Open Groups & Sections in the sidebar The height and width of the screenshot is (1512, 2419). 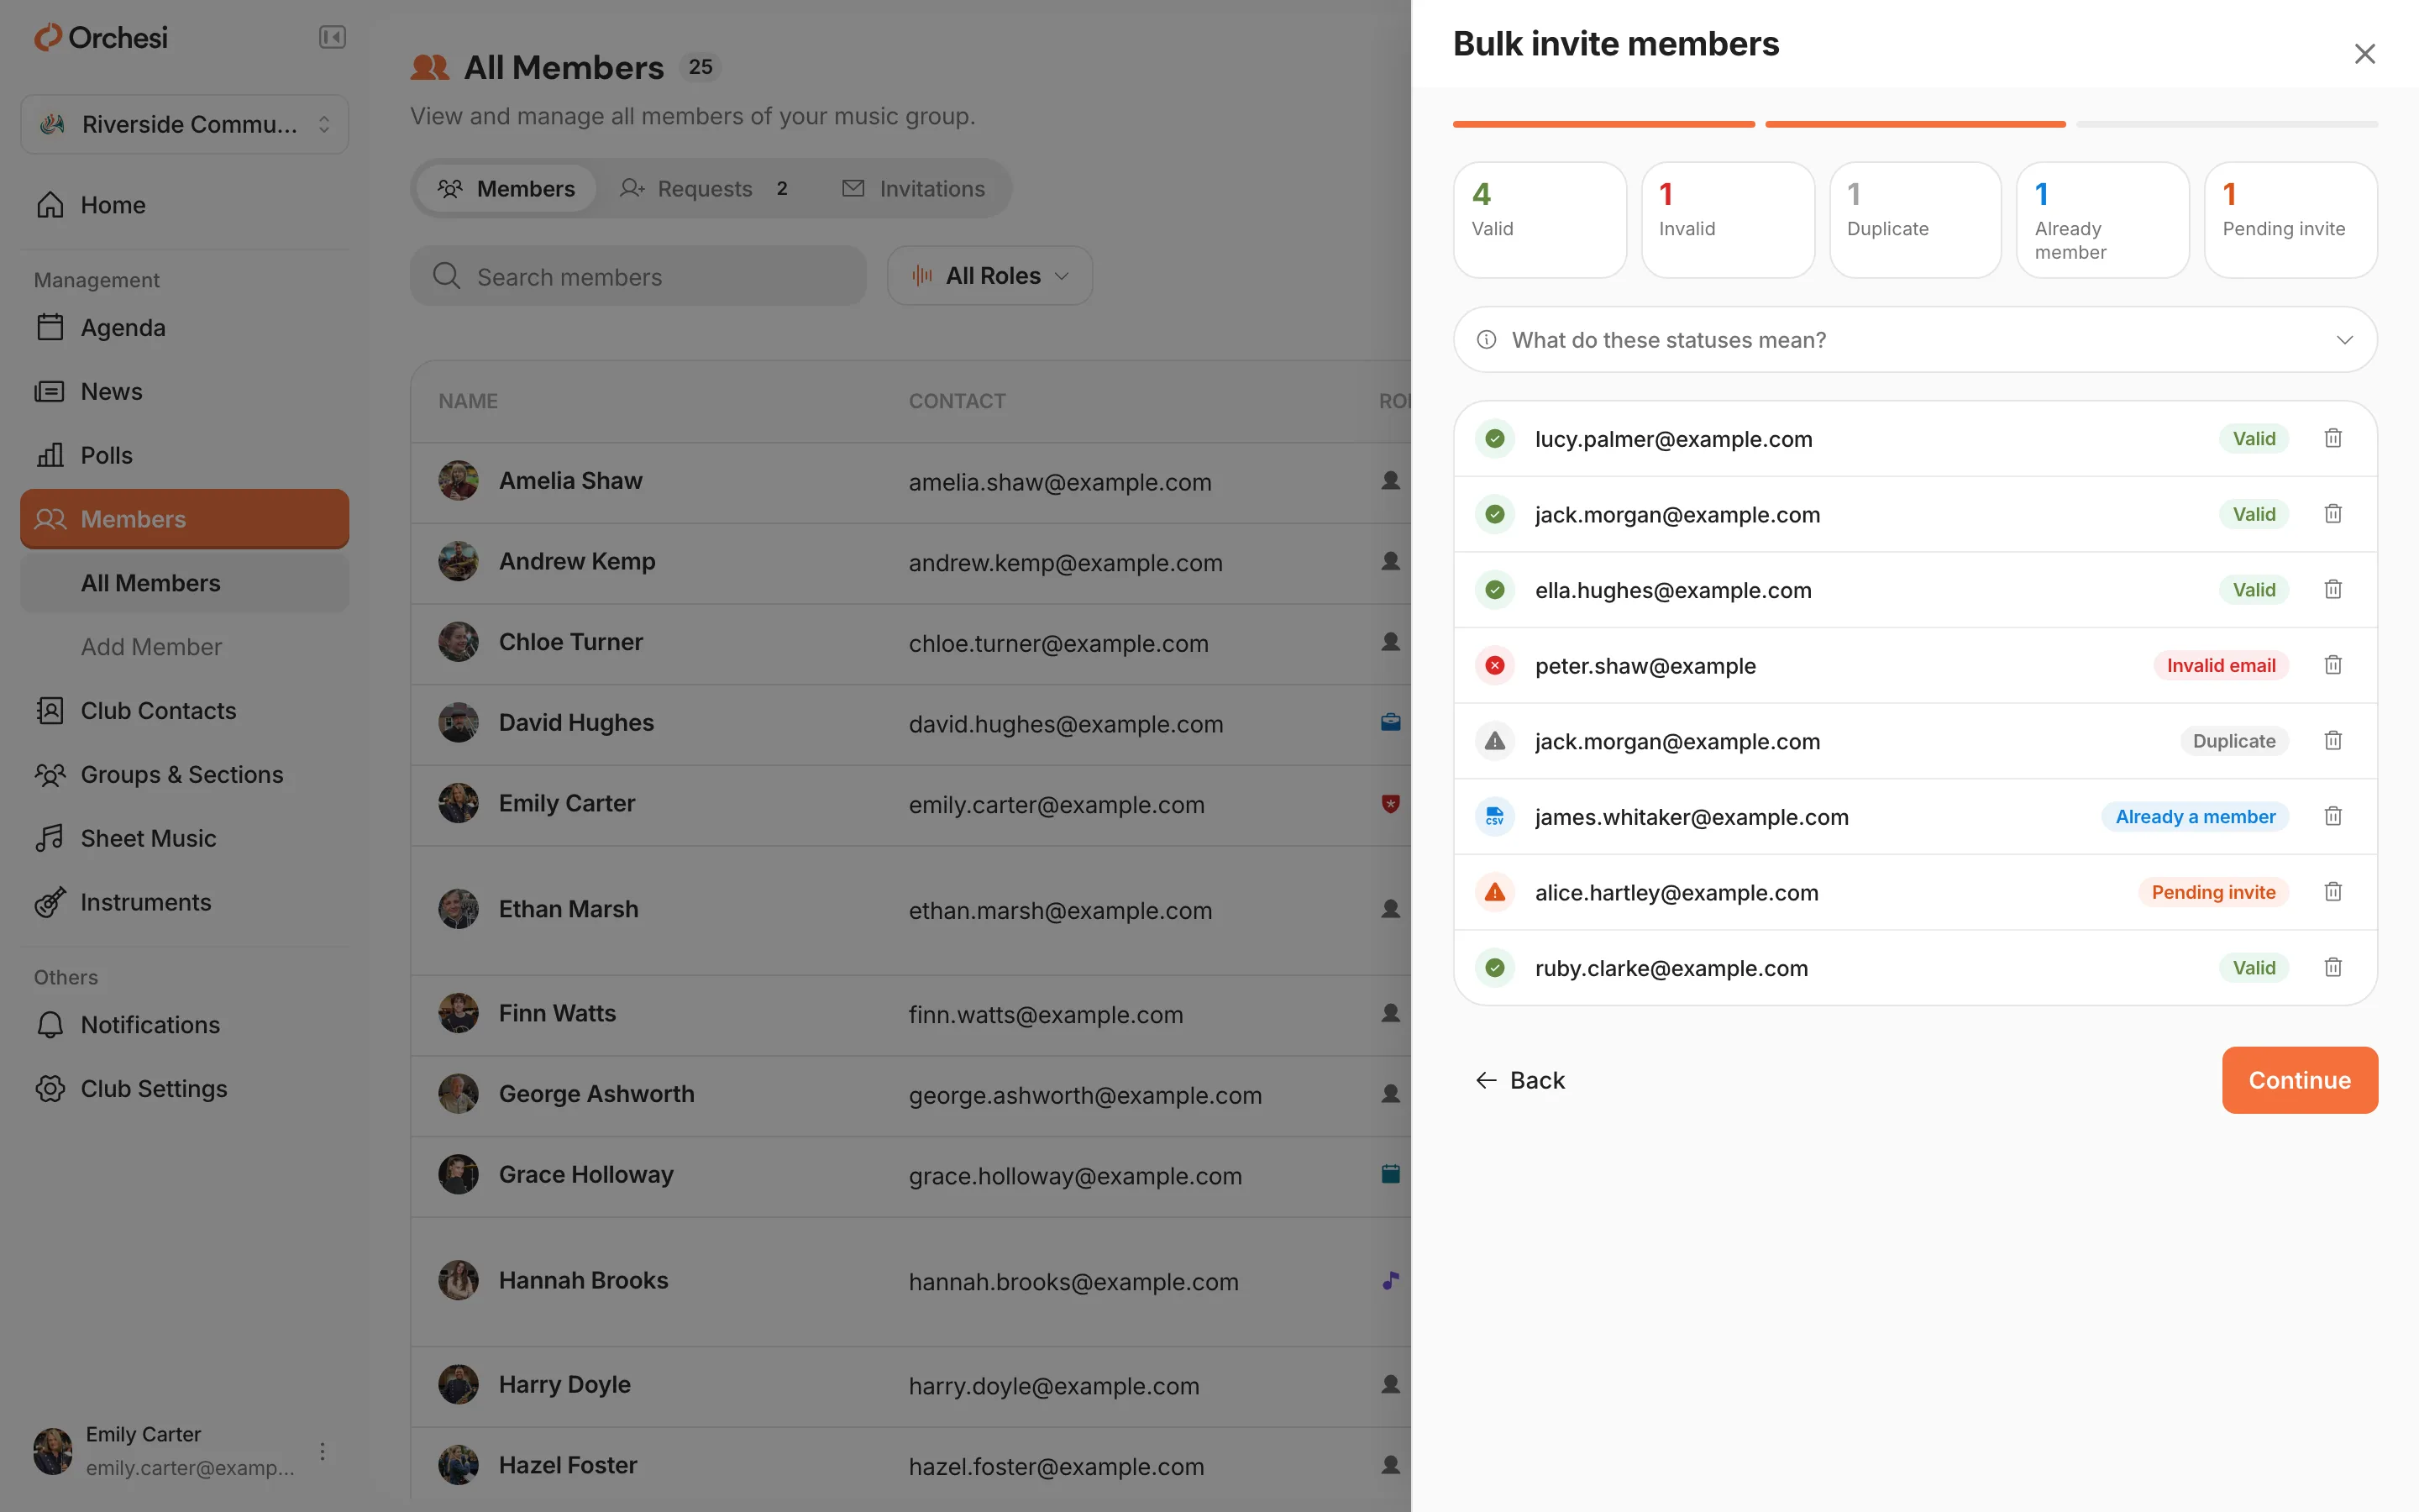click(x=185, y=775)
